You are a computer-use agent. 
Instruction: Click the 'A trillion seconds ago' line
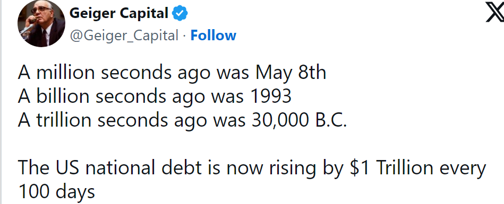point(182,120)
